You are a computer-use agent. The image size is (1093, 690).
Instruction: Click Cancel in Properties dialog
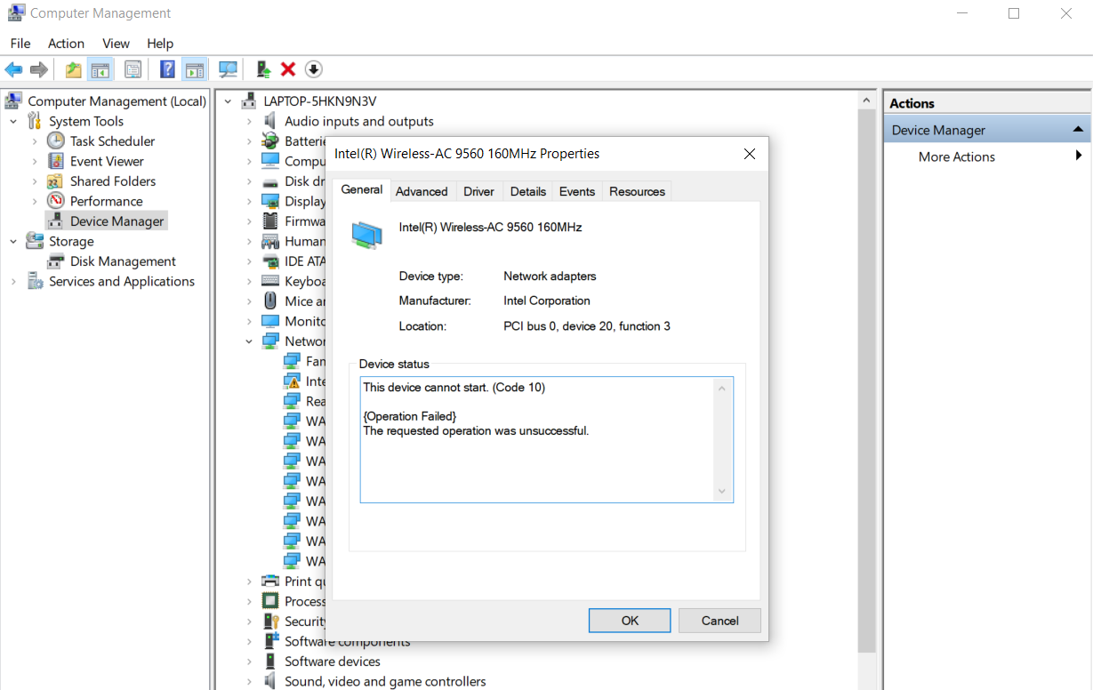coord(719,621)
